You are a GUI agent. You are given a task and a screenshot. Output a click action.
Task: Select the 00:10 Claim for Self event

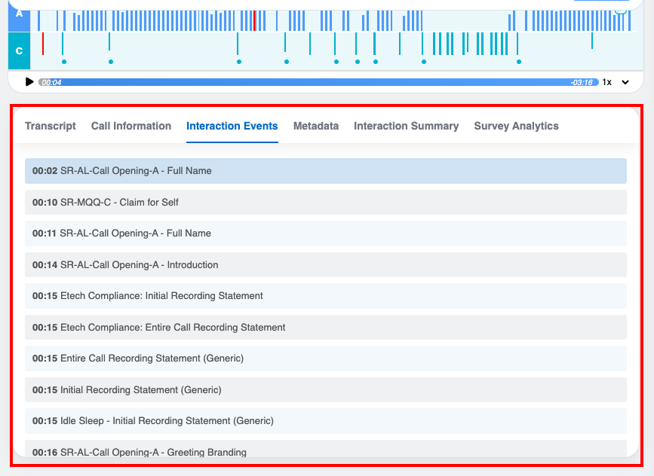pos(325,202)
